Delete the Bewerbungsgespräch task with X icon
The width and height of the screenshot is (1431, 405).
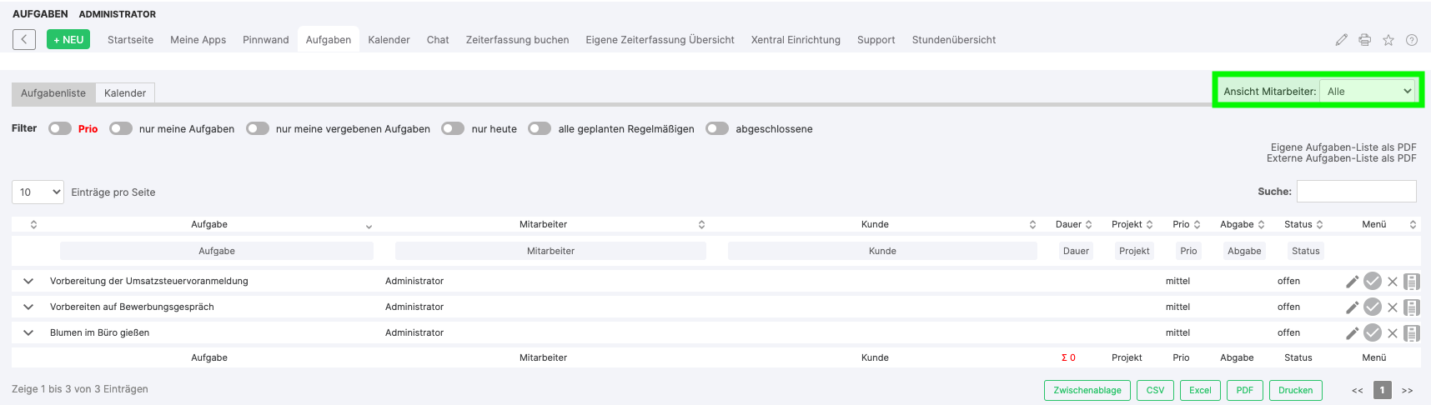[1393, 307]
